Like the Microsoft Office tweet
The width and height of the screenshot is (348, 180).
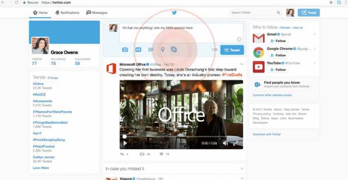click(x=161, y=154)
